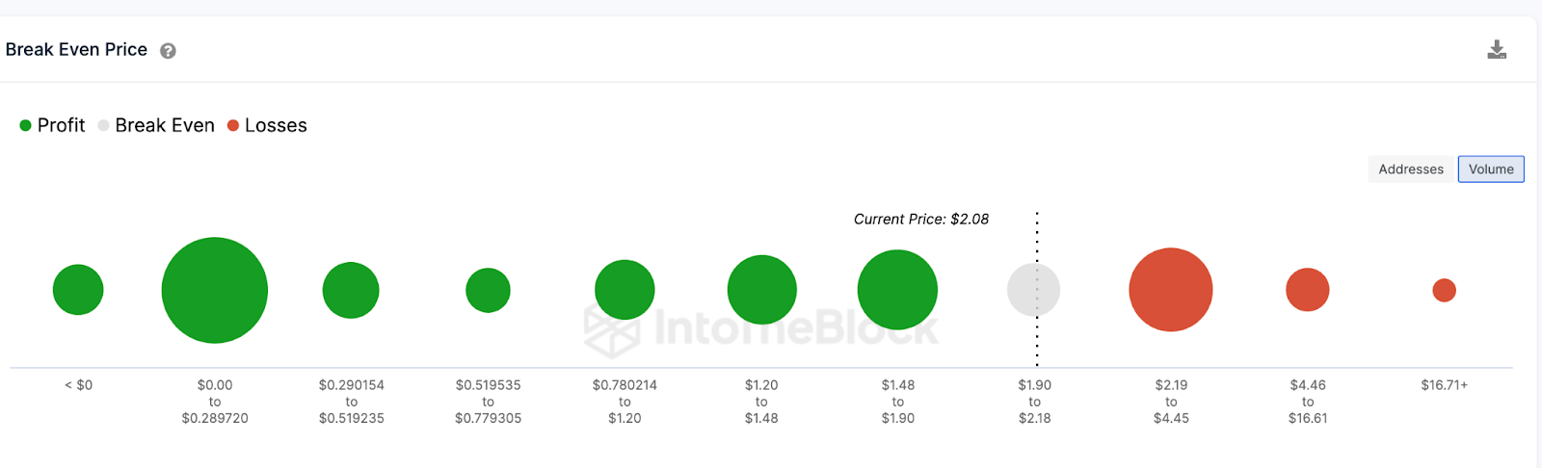Select the largest green bubble at $0.00 range
Viewport: 1542px width, 468px height.
[x=215, y=290]
